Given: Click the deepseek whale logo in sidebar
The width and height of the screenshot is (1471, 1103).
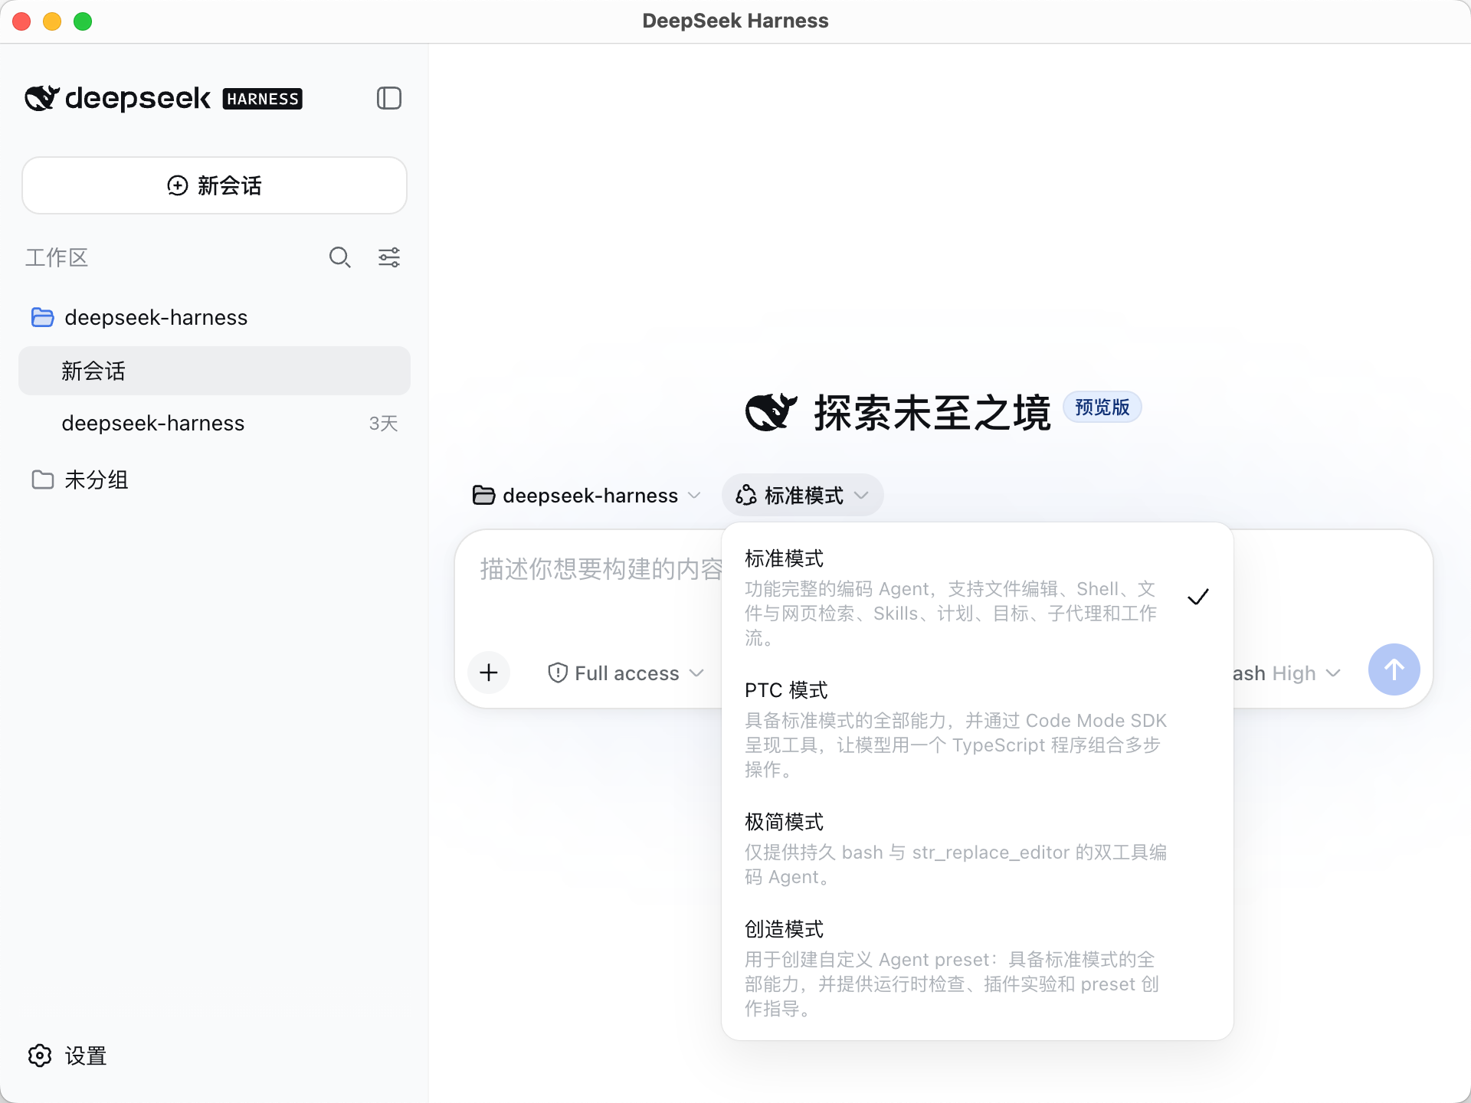Looking at the screenshot, I should (x=42, y=98).
